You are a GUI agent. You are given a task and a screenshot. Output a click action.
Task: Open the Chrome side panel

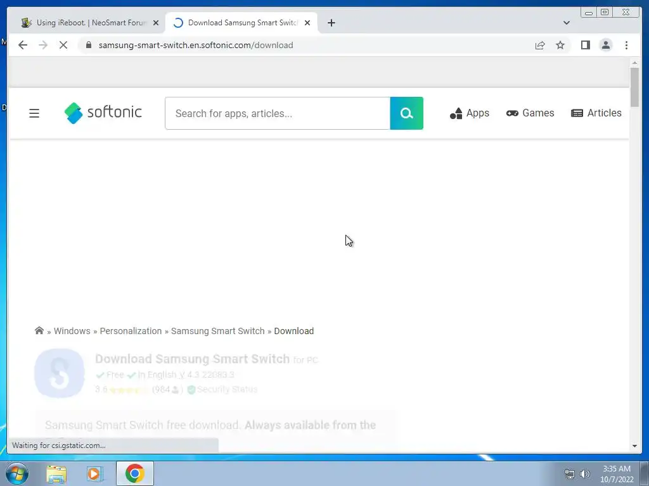click(x=585, y=45)
